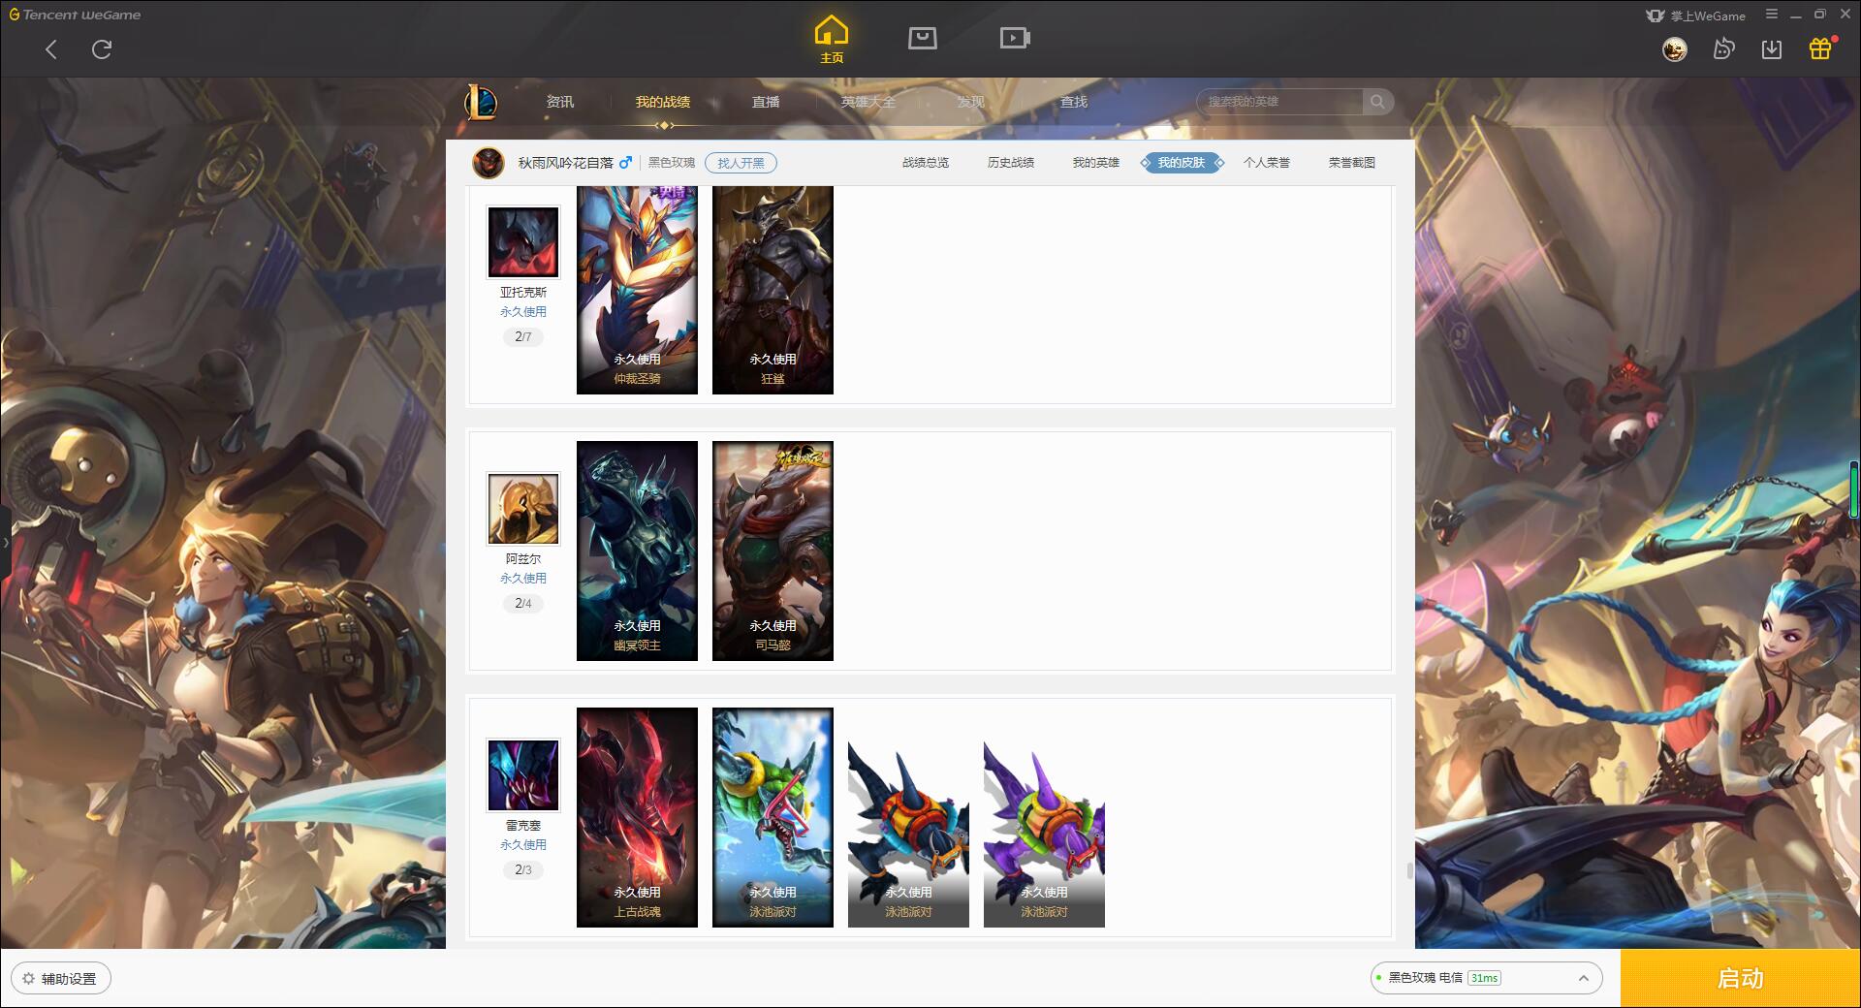This screenshot has height=1008, width=1861.
Task: Click the 启动 launch button
Action: tap(1740, 979)
